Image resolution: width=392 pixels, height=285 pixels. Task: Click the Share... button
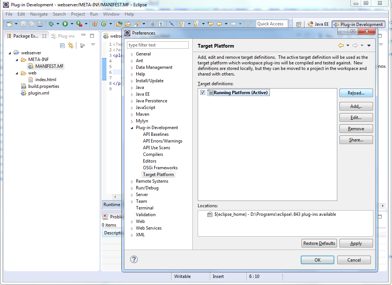click(x=356, y=140)
